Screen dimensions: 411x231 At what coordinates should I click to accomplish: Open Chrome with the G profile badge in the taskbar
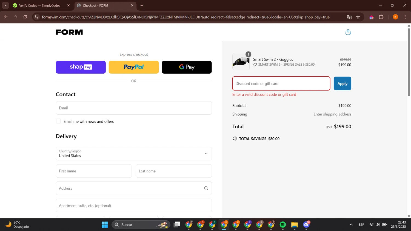pos(212,225)
